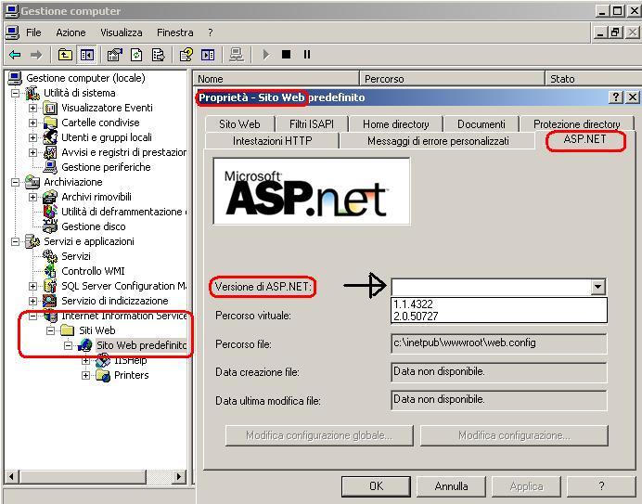Click the Refresh toolbar icon
Image resolution: width=642 pixels, height=504 pixels.
(136, 55)
